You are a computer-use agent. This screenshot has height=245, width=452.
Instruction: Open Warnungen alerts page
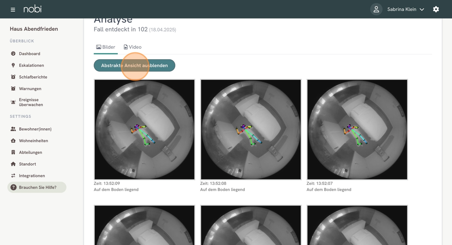pos(30,89)
